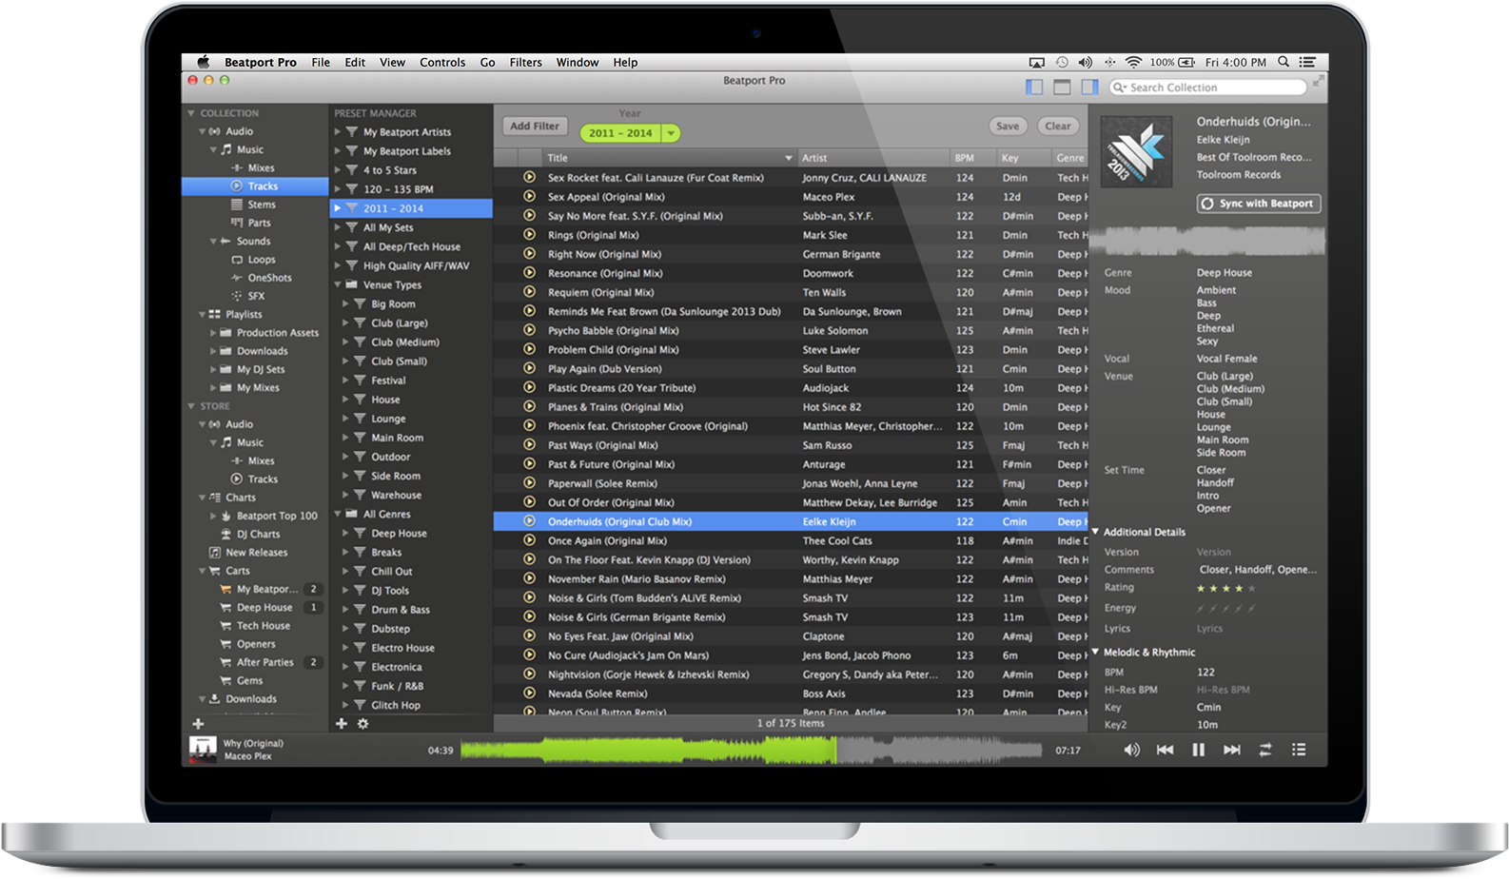Collapse the Melodic & Rhythmic section
Image resolution: width=1509 pixels, height=879 pixels.
click(x=1096, y=652)
